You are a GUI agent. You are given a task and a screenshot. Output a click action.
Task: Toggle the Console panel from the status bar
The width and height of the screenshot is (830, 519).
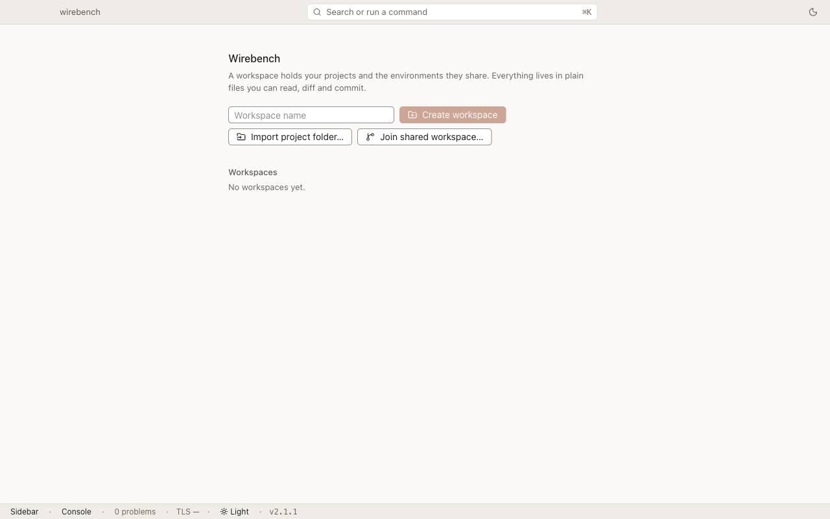pyautogui.click(x=77, y=511)
